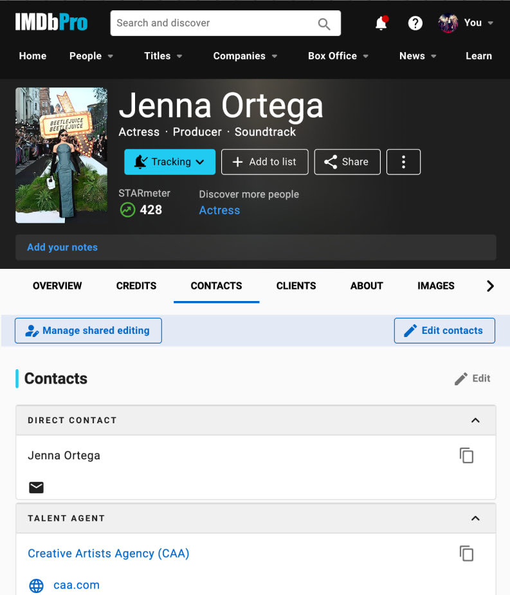The width and height of the screenshot is (510, 595).
Task: Click the Edit contacts button
Action: click(444, 331)
